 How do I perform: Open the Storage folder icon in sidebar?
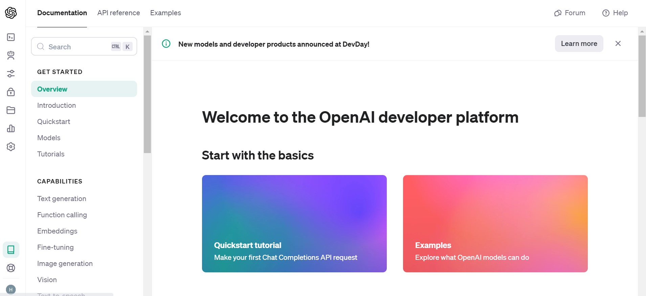[11, 110]
